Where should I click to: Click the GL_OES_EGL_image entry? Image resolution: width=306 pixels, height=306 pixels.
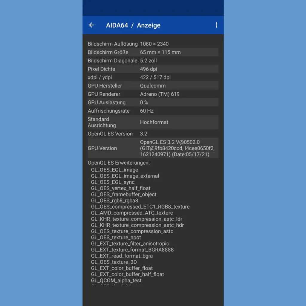click(x=114, y=170)
